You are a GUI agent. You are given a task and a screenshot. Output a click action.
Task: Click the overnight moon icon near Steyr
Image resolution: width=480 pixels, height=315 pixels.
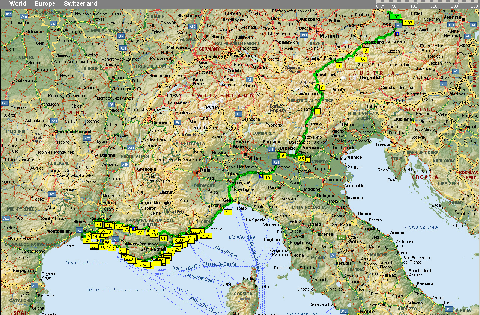tap(397, 34)
